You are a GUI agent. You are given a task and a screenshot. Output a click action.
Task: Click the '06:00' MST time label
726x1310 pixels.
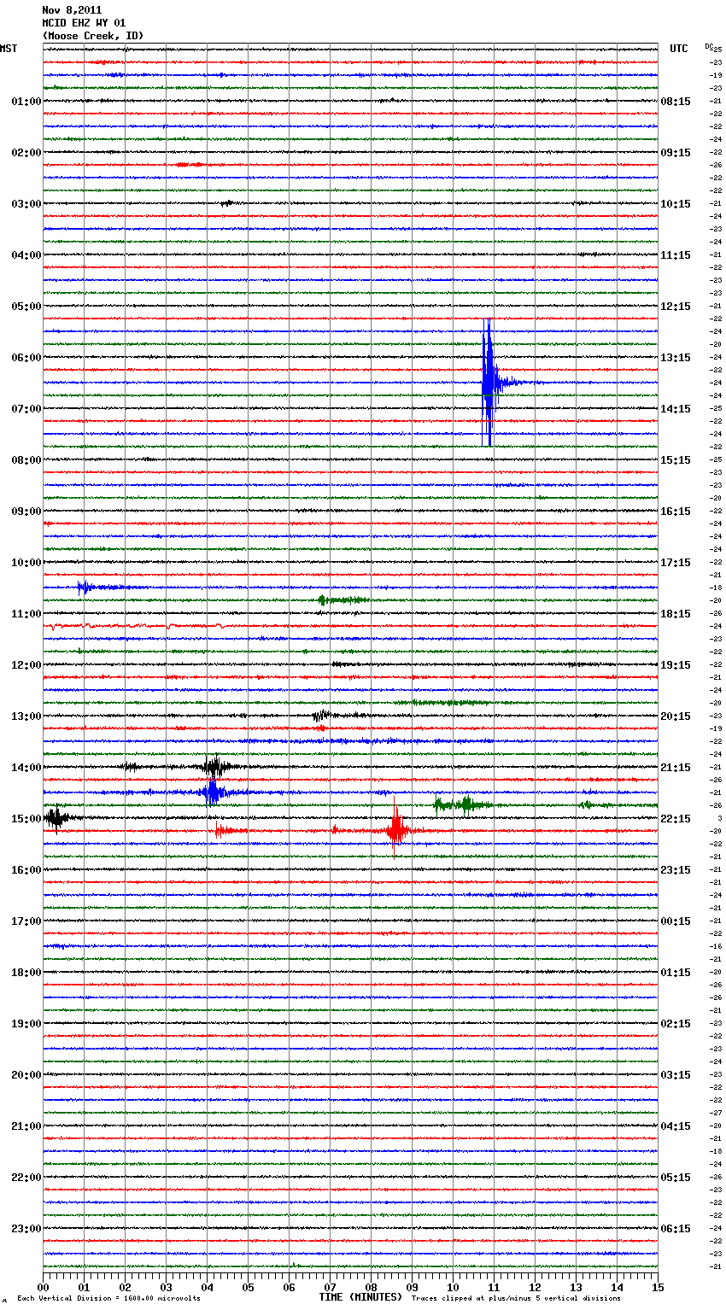click(26, 358)
